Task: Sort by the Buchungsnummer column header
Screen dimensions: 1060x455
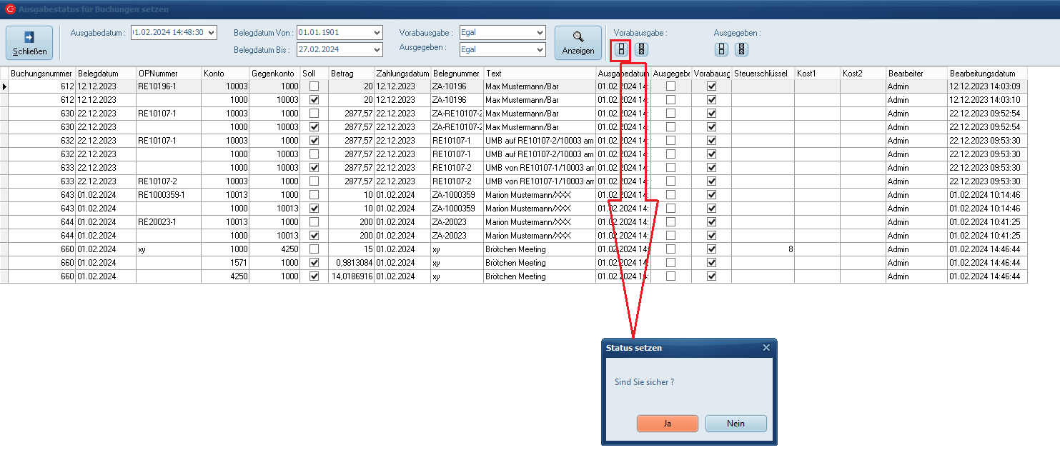Action: coord(41,74)
